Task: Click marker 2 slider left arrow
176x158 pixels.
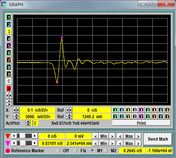Action: tap(14, 143)
